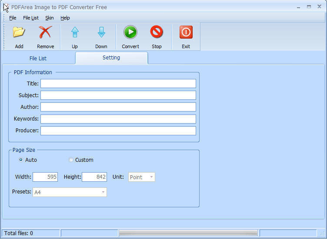Screen dimensions: 327x239
Task: Move file down with Down arrow
Action: (101, 33)
